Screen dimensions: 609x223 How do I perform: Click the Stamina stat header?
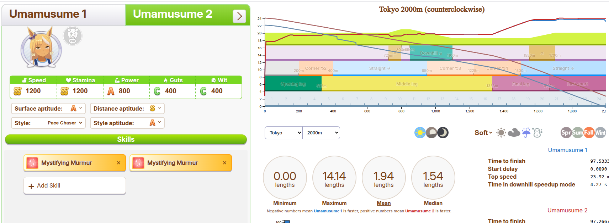(x=80, y=80)
